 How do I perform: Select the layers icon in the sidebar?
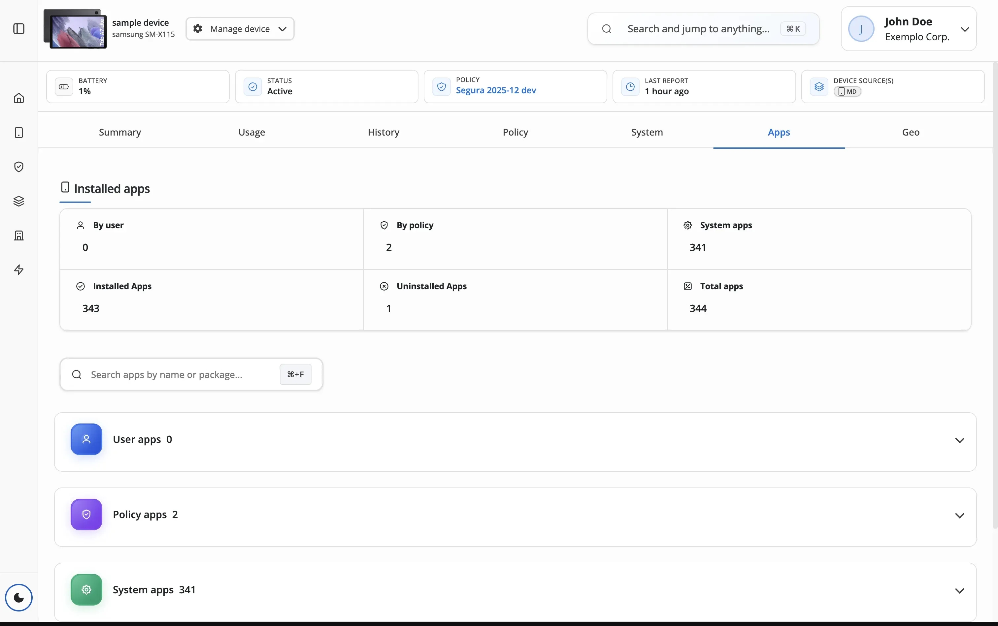coord(19,201)
